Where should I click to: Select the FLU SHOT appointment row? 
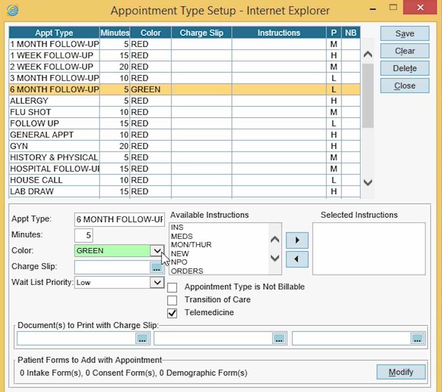click(x=54, y=112)
